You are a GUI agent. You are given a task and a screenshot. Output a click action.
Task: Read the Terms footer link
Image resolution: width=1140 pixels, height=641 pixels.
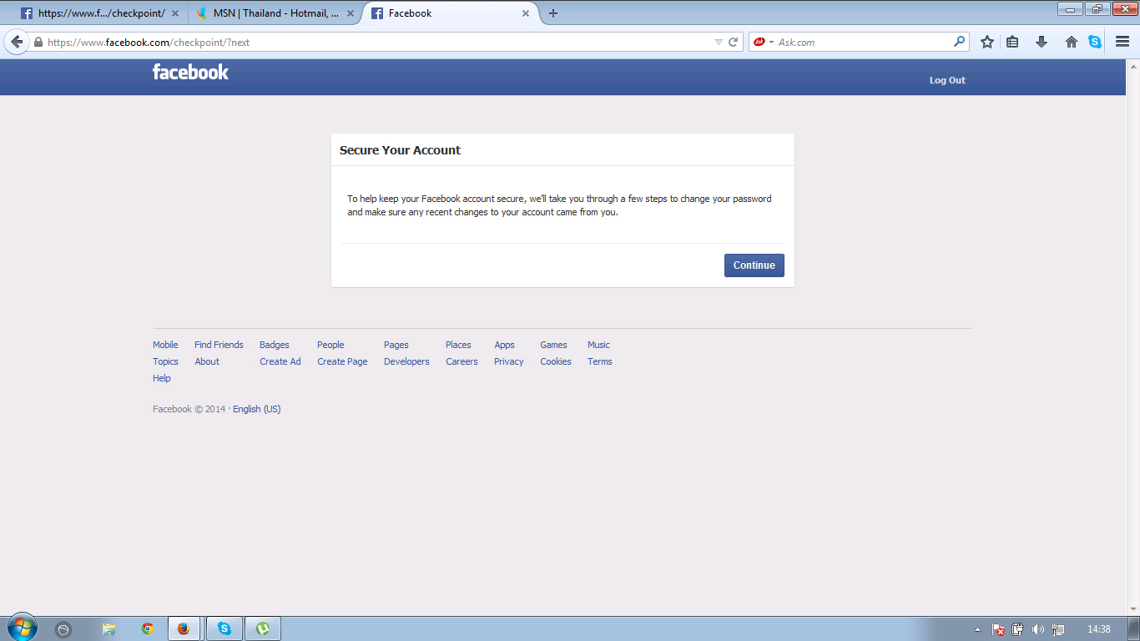coord(600,361)
